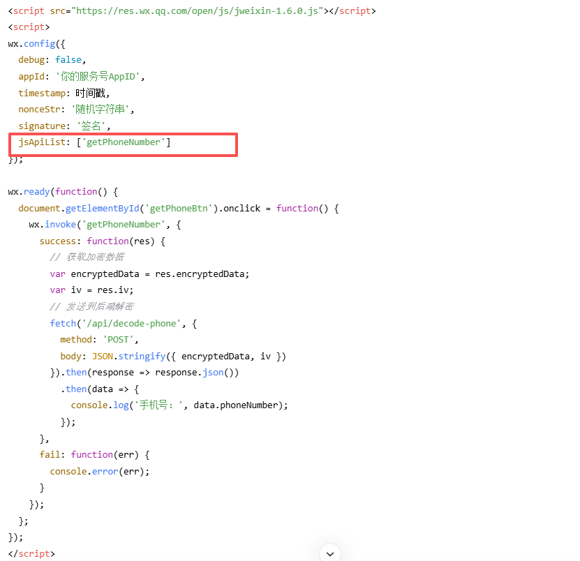Click the fetch('/api/decode-phone' line
This screenshot has width=580, height=561.
coord(124,324)
